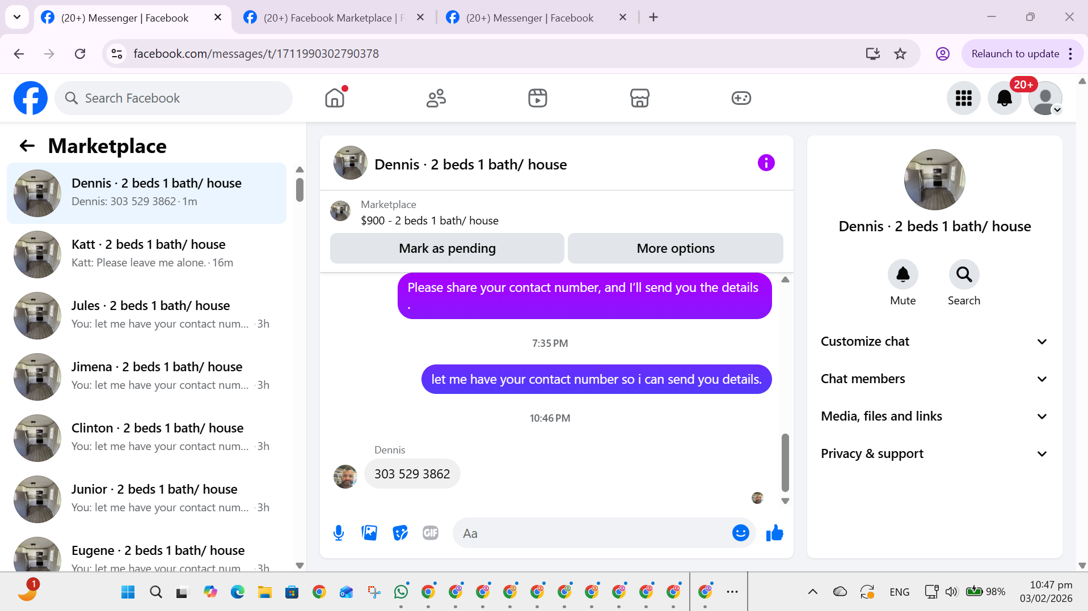
Task: Open the Friends icon in top navigation
Action: point(436,98)
